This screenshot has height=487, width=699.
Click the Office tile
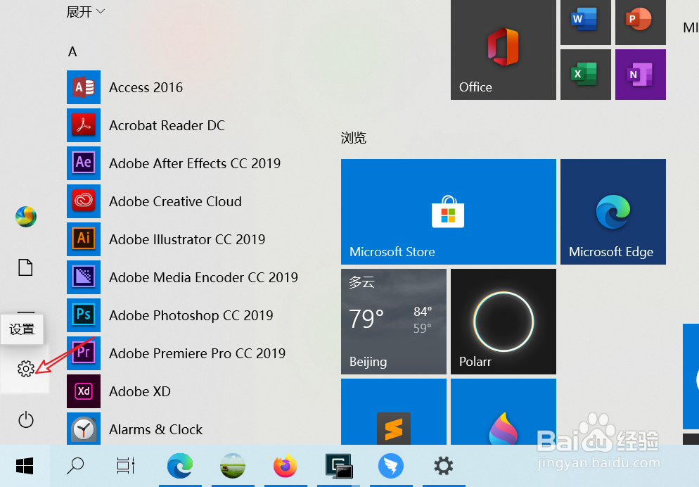click(504, 49)
